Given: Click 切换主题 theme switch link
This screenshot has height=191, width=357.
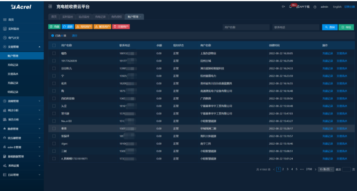Looking at the screenshot, I should tap(350, 7).
